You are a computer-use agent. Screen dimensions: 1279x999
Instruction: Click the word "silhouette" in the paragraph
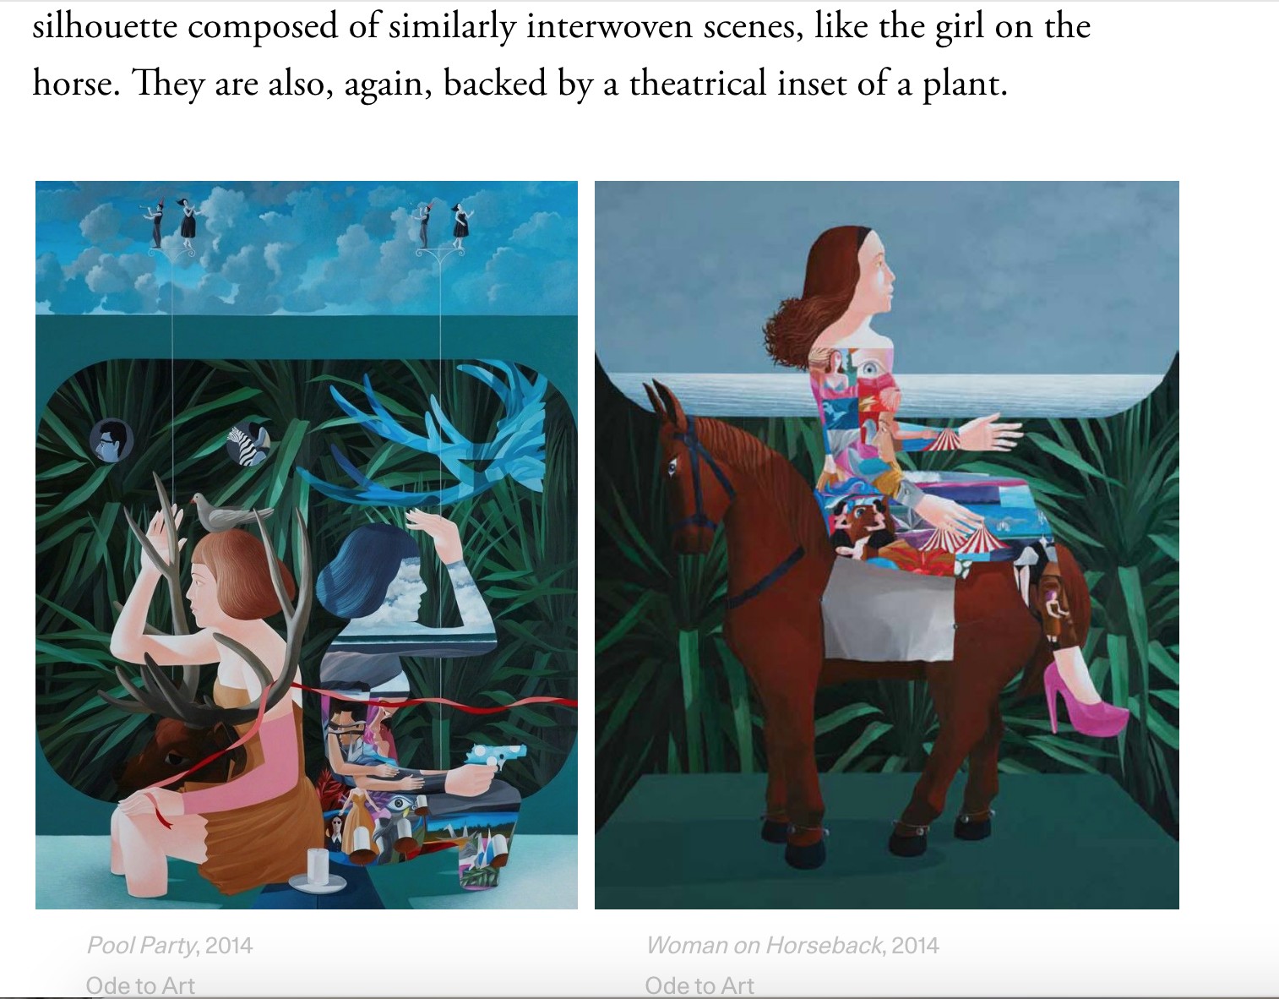105,26
